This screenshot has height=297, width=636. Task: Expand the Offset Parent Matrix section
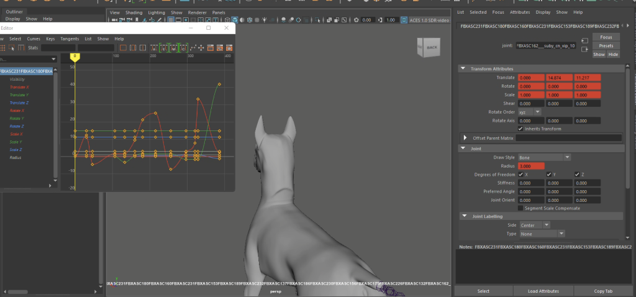click(465, 137)
